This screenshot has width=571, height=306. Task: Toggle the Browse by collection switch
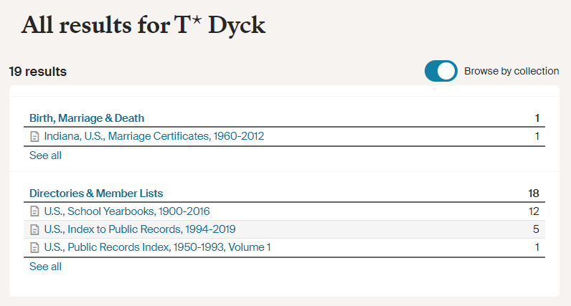click(x=440, y=71)
